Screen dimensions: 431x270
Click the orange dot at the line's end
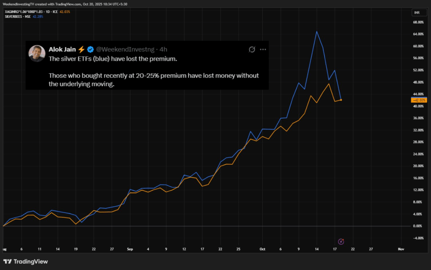[341, 100]
